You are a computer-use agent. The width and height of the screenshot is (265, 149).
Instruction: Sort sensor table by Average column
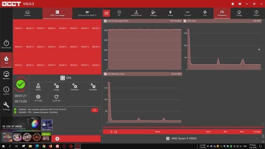(x=257, y=132)
